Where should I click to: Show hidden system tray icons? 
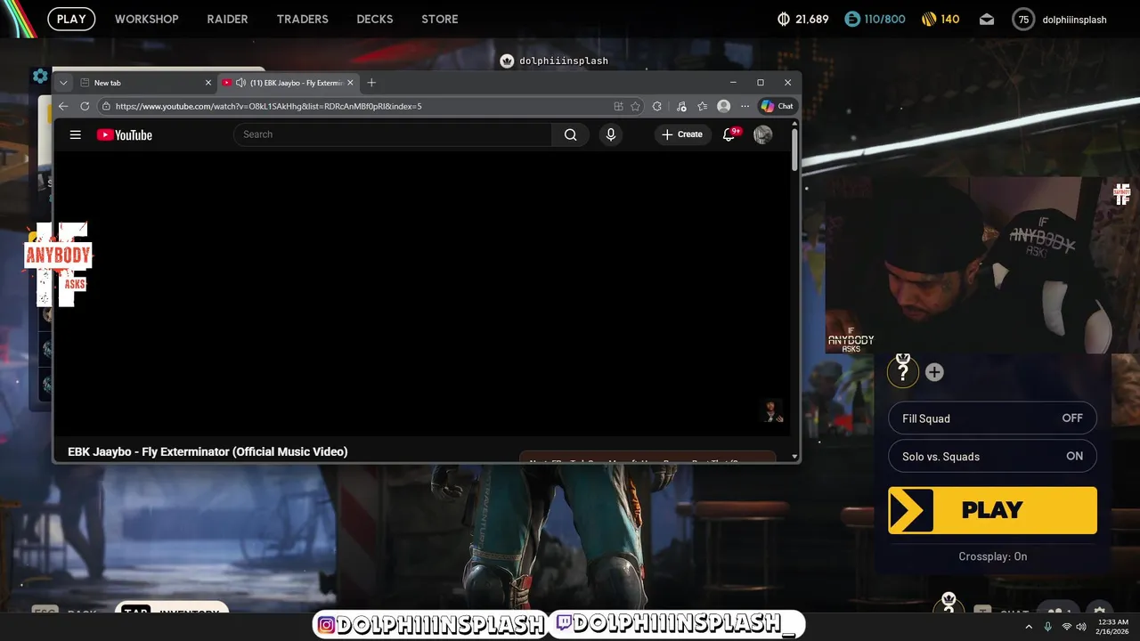point(1029,627)
